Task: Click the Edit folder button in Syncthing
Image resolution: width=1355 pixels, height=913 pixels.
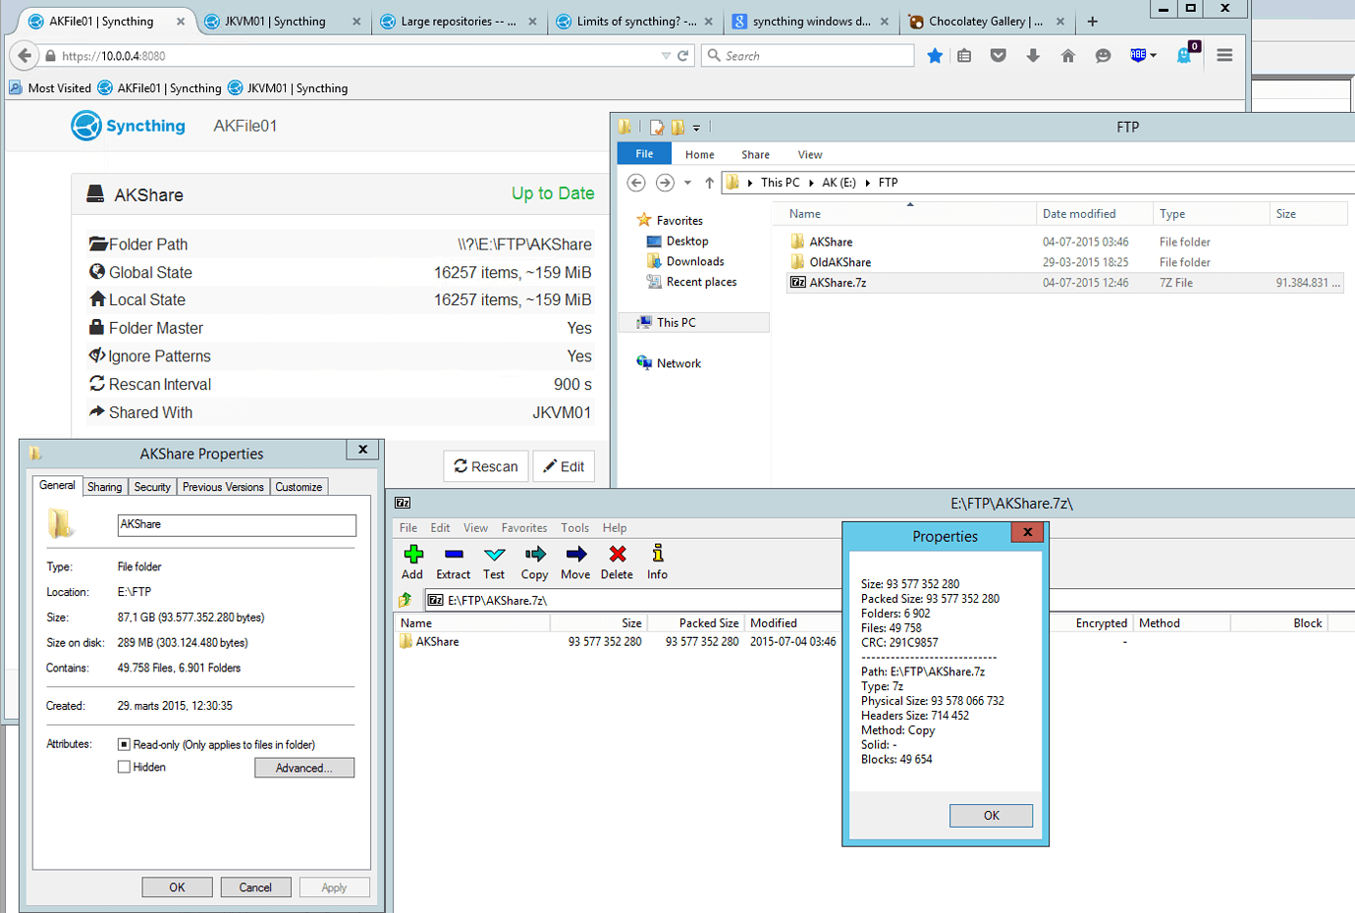Action: click(564, 466)
